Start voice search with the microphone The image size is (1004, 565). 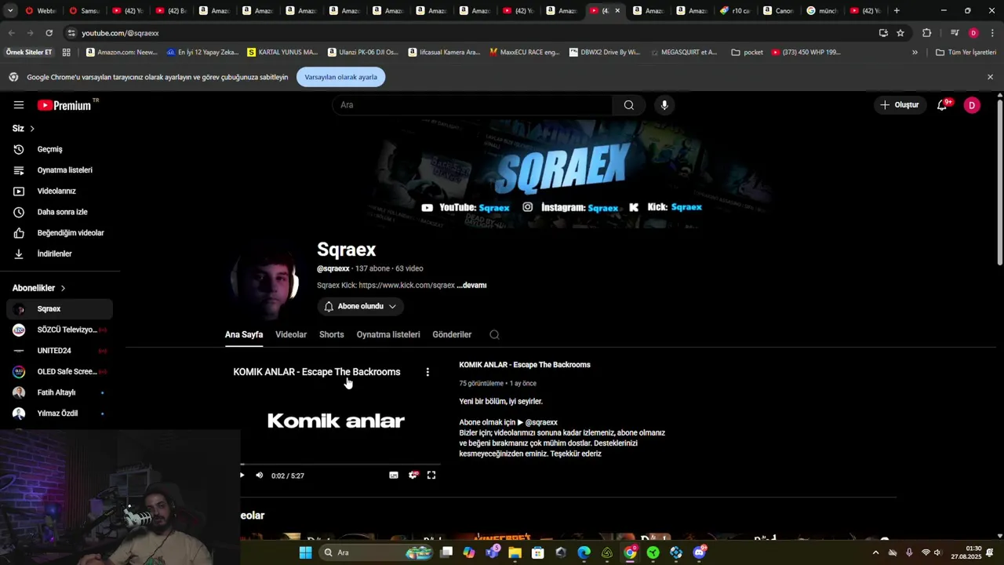(664, 105)
